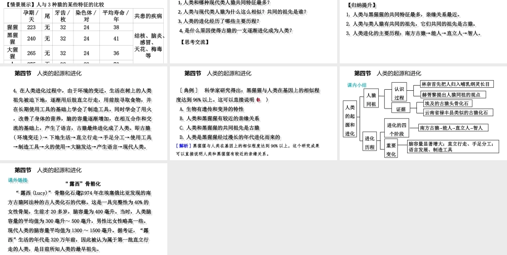Viewport: 507px width, 255px height.
Task: Select the slide listing four discussion questions
Action: click(x=253, y=31)
